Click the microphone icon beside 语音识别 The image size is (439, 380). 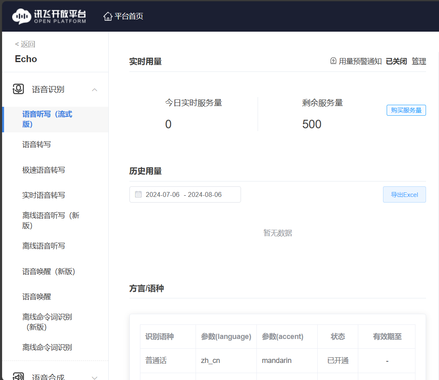[x=18, y=89]
